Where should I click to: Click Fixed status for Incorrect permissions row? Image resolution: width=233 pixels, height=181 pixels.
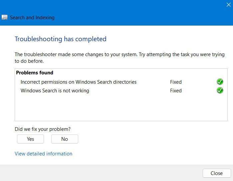(176, 82)
